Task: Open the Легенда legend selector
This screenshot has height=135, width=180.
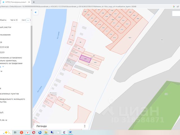Action: (x=61, y=126)
